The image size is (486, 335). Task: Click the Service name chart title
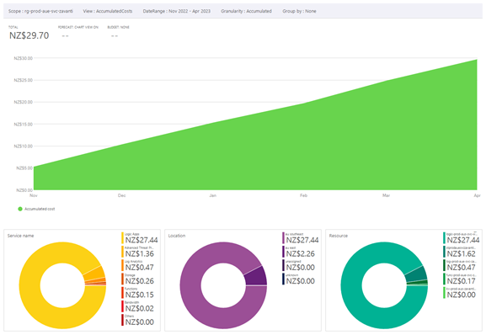click(20, 236)
